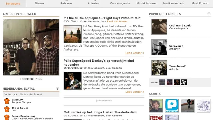The width and height of the screenshot is (213, 120).
Task: Click the TrenchcoaT group thumbnail
Action: click(159, 68)
